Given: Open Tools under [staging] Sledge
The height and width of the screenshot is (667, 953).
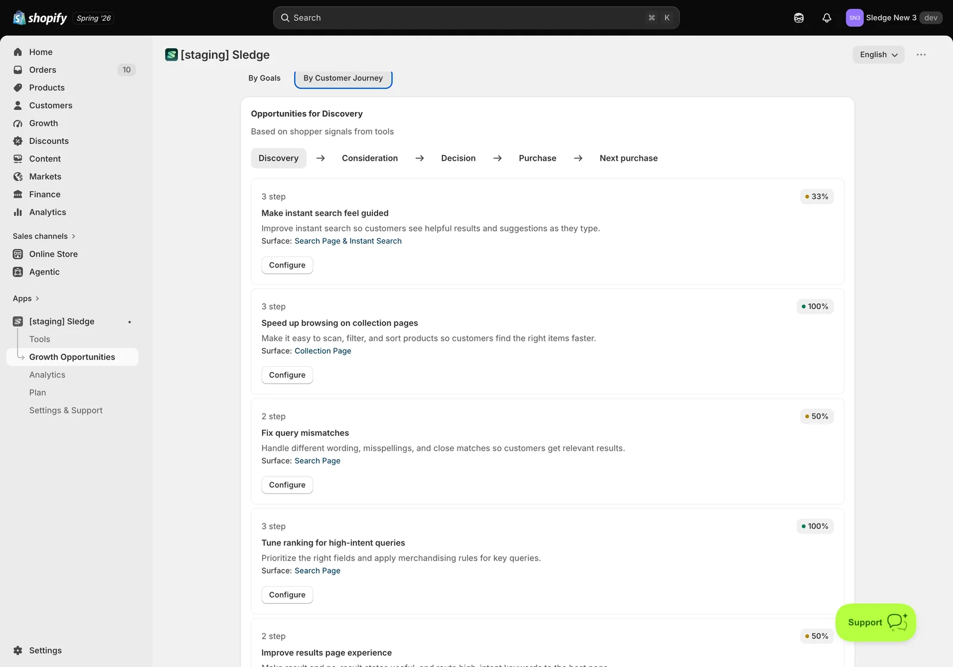Looking at the screenshot, I should 40,339.
